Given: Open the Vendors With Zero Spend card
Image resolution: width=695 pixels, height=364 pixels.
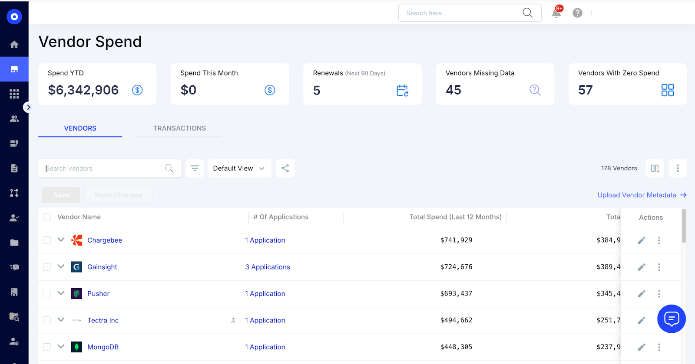Looking at the screenshot, I should pos(628,84).
